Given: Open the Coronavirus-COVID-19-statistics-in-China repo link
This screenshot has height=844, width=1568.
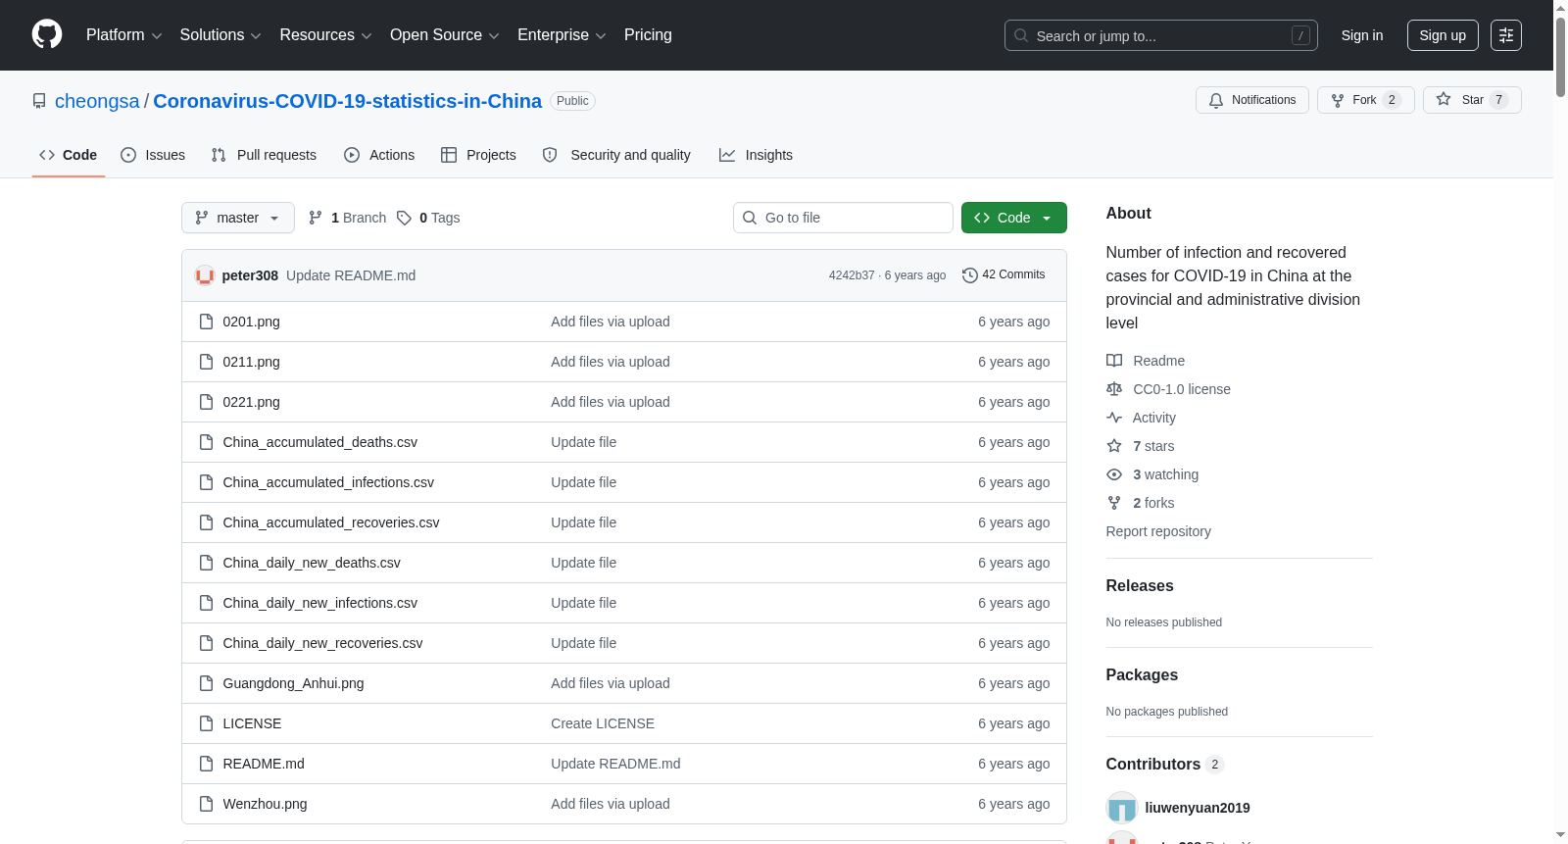Looking at the screenshot, I should click(347, 101).
